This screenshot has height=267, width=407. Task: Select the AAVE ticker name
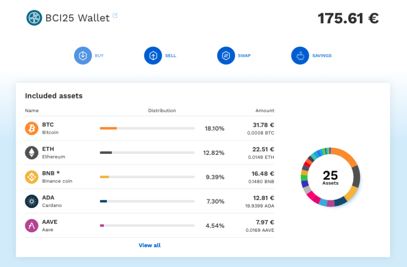(x=50, y=222)
